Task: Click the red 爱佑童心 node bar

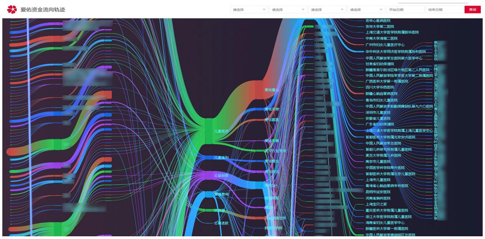Action: tap(259, 89)
